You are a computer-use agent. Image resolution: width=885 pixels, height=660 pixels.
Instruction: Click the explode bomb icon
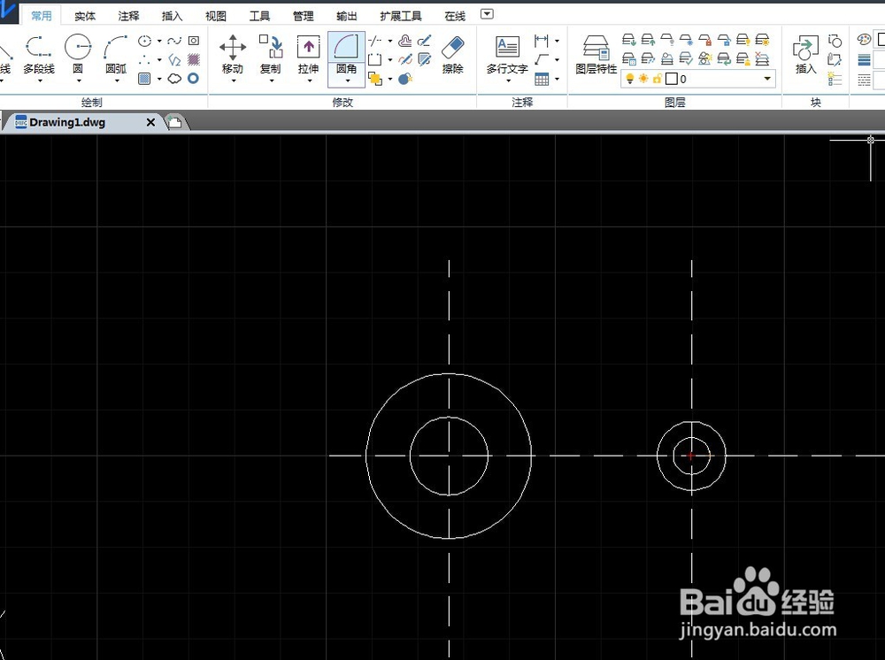(405, 79)
